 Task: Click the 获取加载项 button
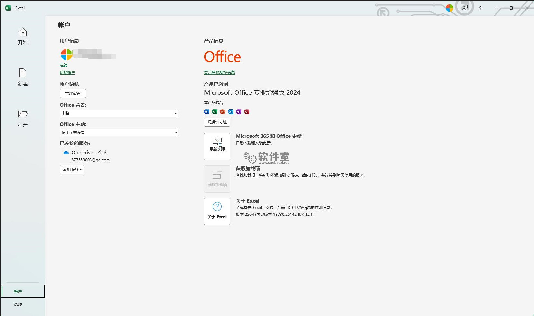[x=217, y=179]
